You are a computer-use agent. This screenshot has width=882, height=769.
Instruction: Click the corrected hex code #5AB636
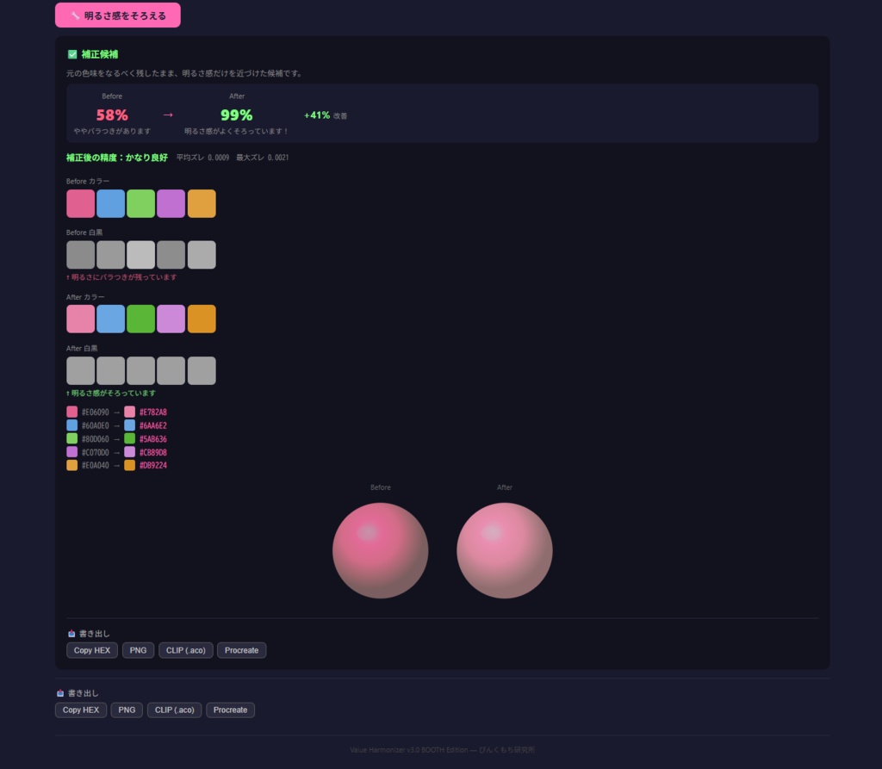153,439
